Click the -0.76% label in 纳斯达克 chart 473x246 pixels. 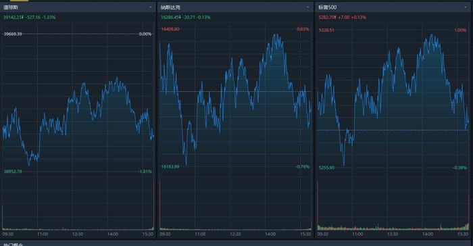pyautogui.click(x=303, y=167)
